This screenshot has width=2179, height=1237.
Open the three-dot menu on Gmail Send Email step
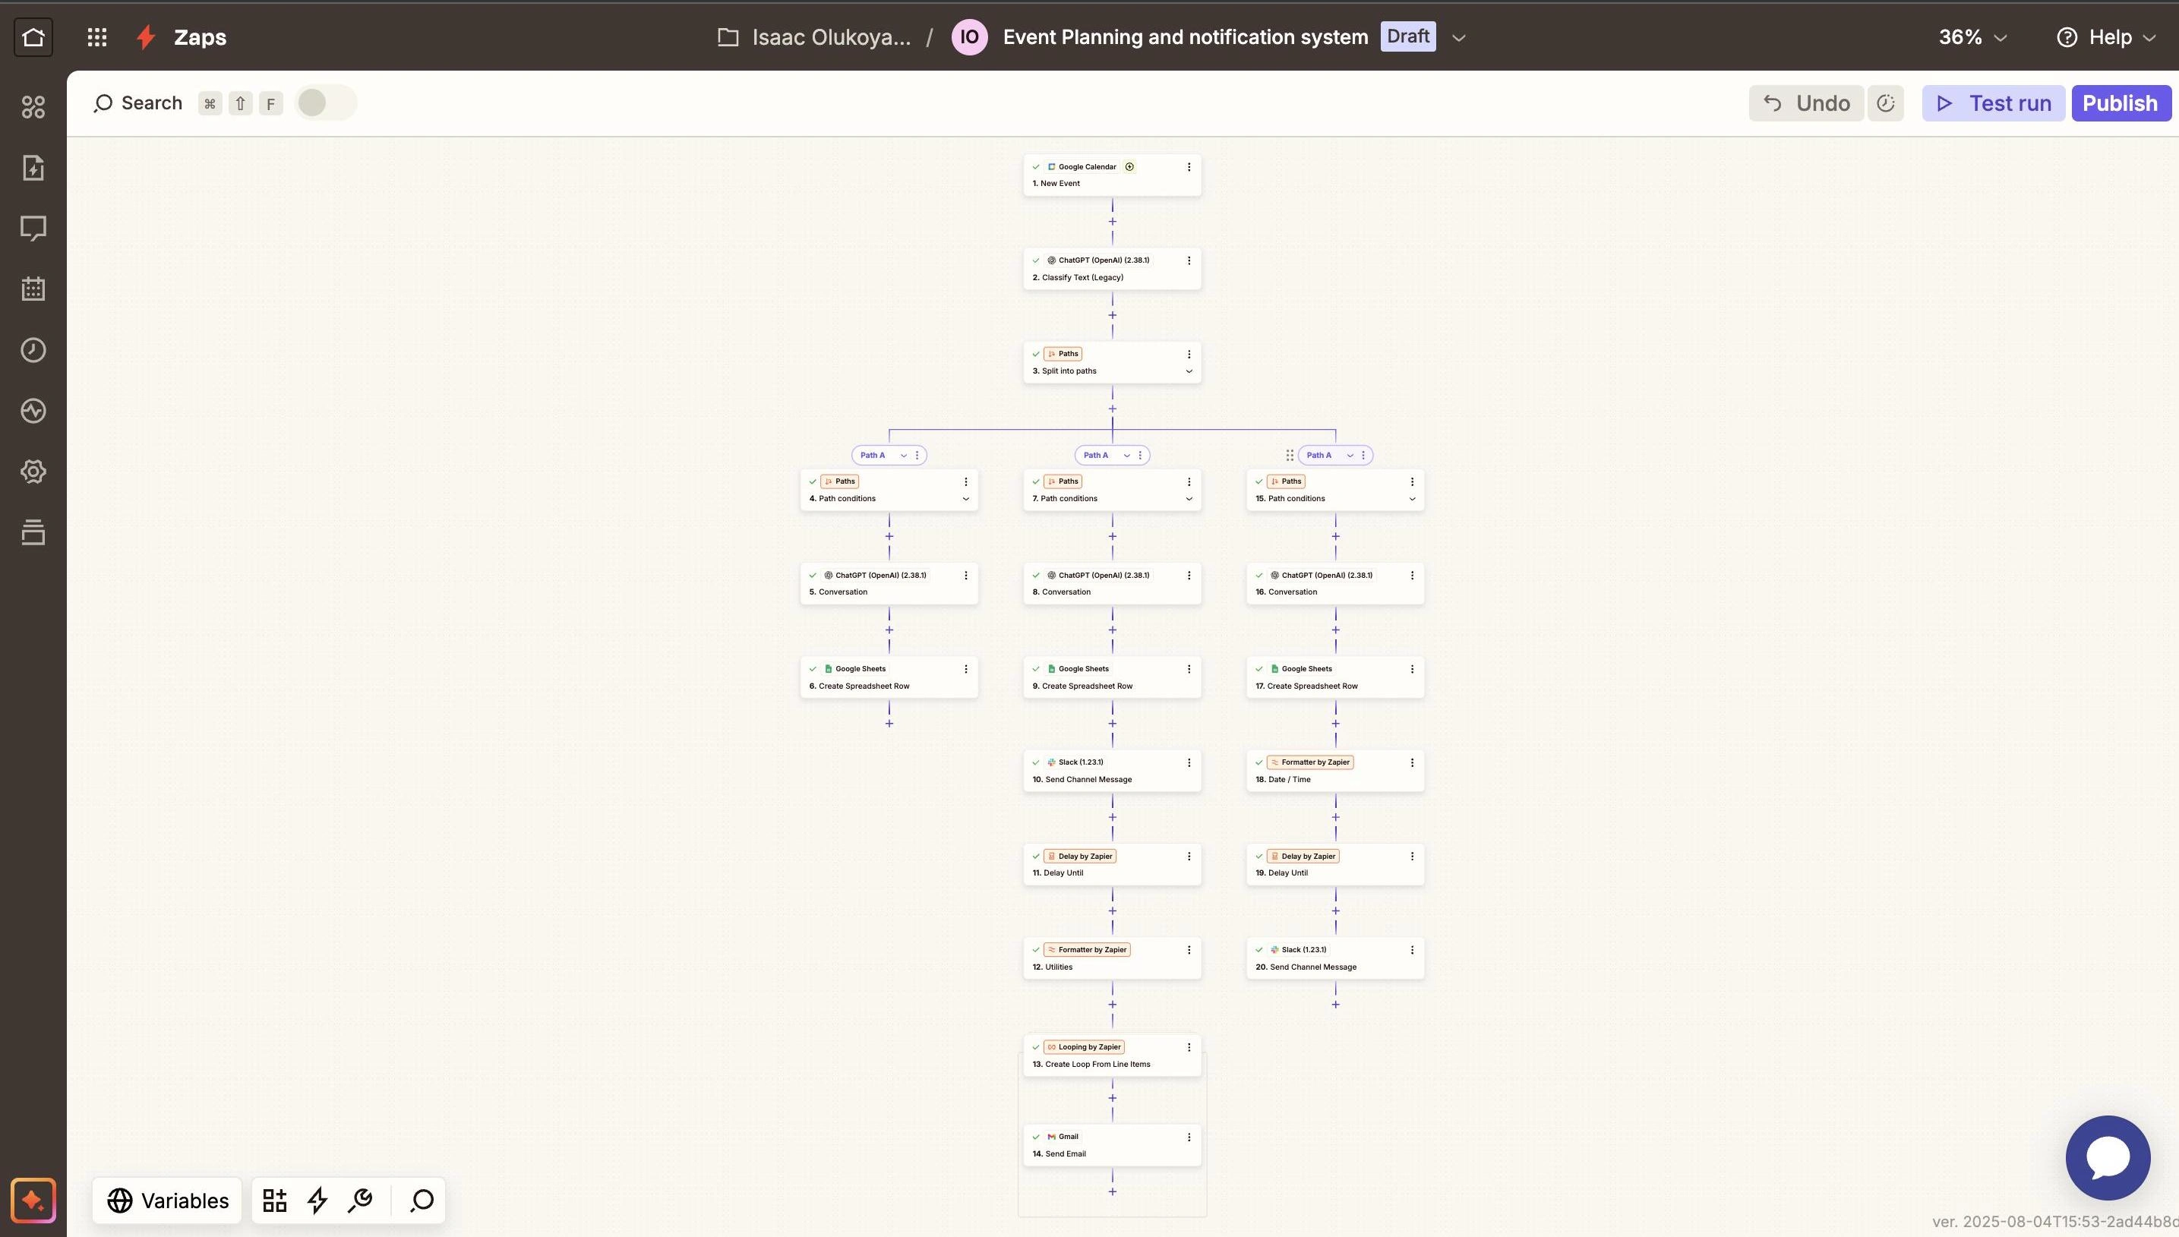(x=1189, y=1137)
